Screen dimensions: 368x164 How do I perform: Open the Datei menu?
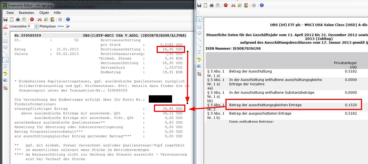click(10, 13)
